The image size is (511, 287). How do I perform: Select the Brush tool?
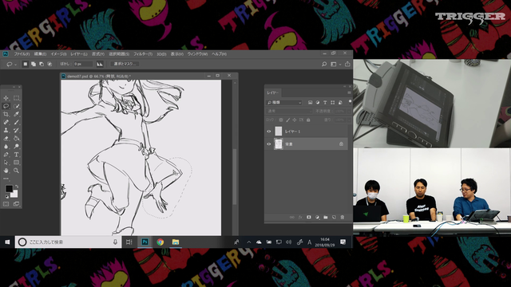pos(16,122)
